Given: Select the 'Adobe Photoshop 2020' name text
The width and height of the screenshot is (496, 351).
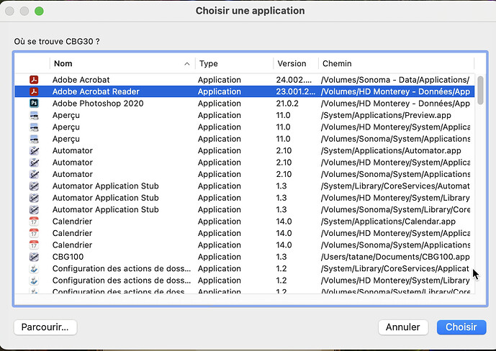Looking at the screenshot, I should [98, 104].
